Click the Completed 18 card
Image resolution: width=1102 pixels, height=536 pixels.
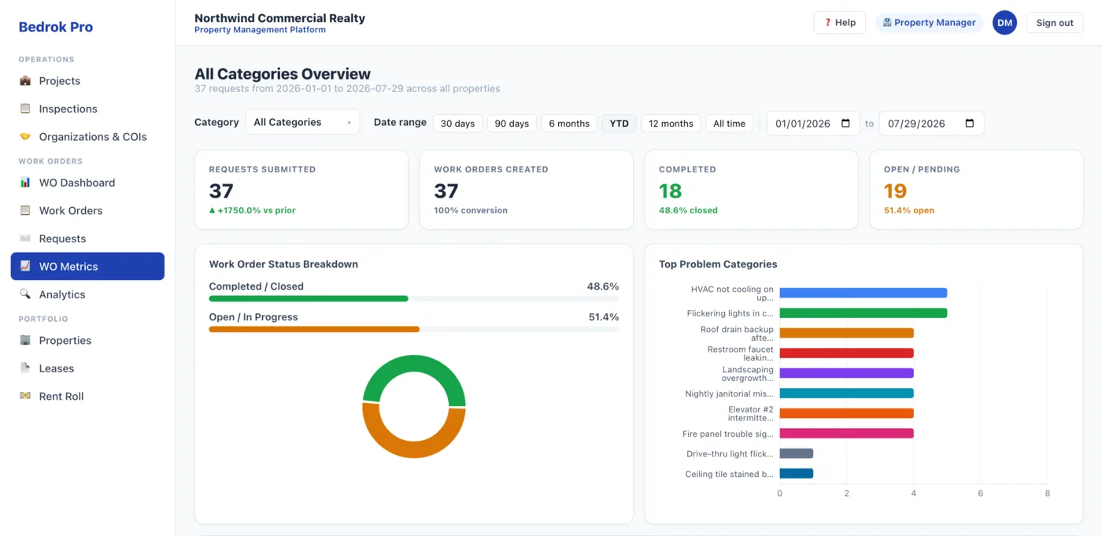click(752, 190)
